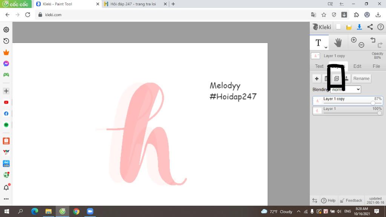Close the Kleki - Paint Tool tab
Viewport: 386px width, 217px height.
(x=98, y=4)
